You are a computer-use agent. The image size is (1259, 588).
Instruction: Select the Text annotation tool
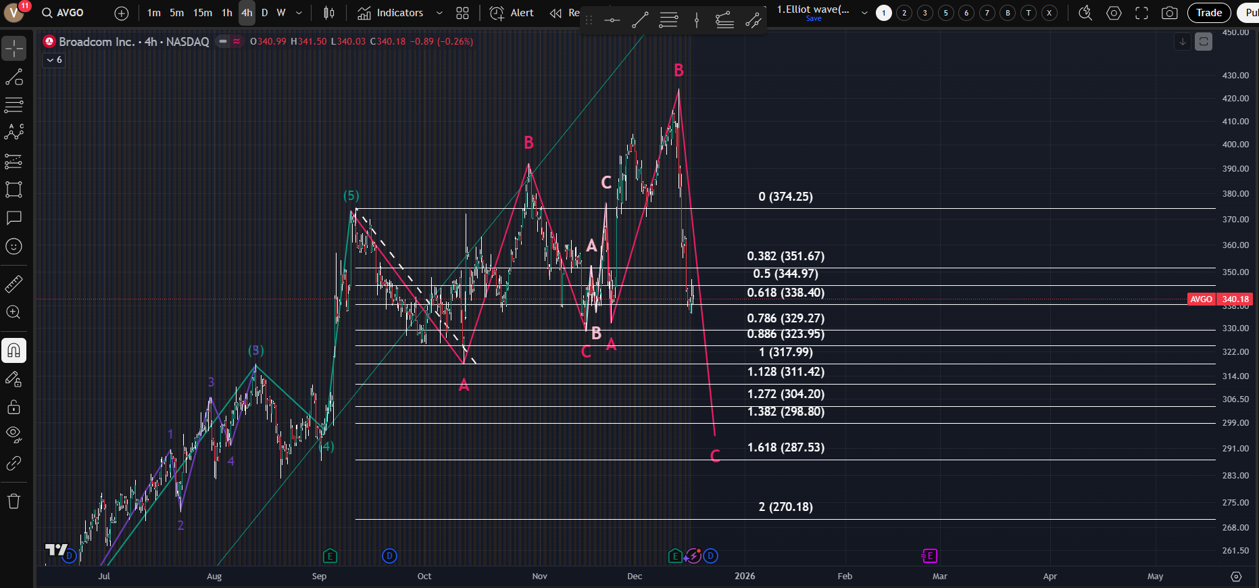(14, 218)
